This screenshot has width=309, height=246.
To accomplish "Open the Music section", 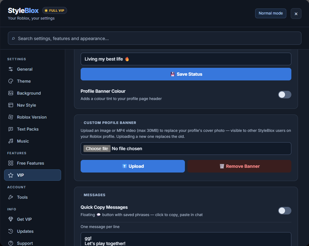I will click(x=32, y=141).
